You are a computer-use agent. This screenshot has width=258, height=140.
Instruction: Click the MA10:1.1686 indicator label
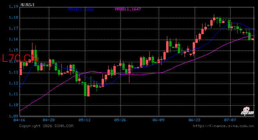point(81,9)
